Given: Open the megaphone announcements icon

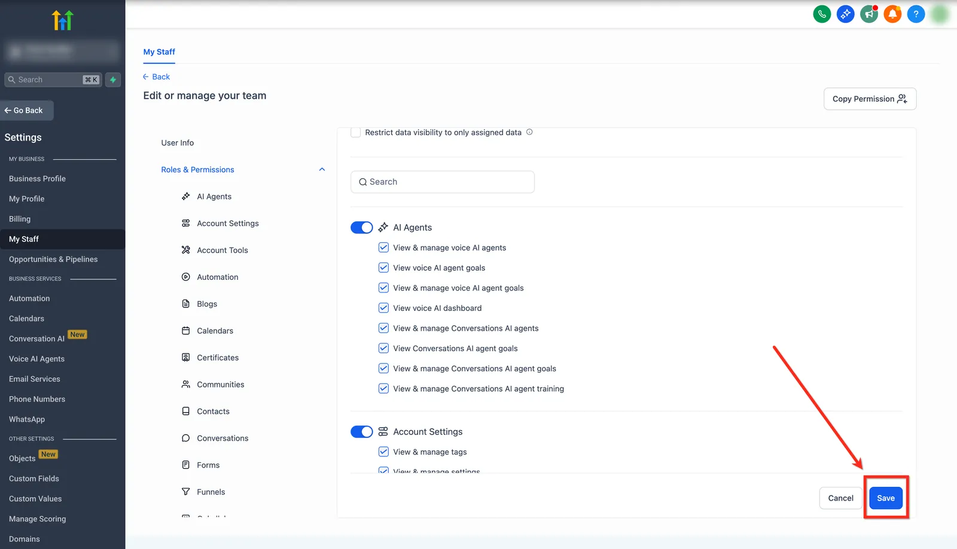Looking at the screenshot, I should point(869,14).
